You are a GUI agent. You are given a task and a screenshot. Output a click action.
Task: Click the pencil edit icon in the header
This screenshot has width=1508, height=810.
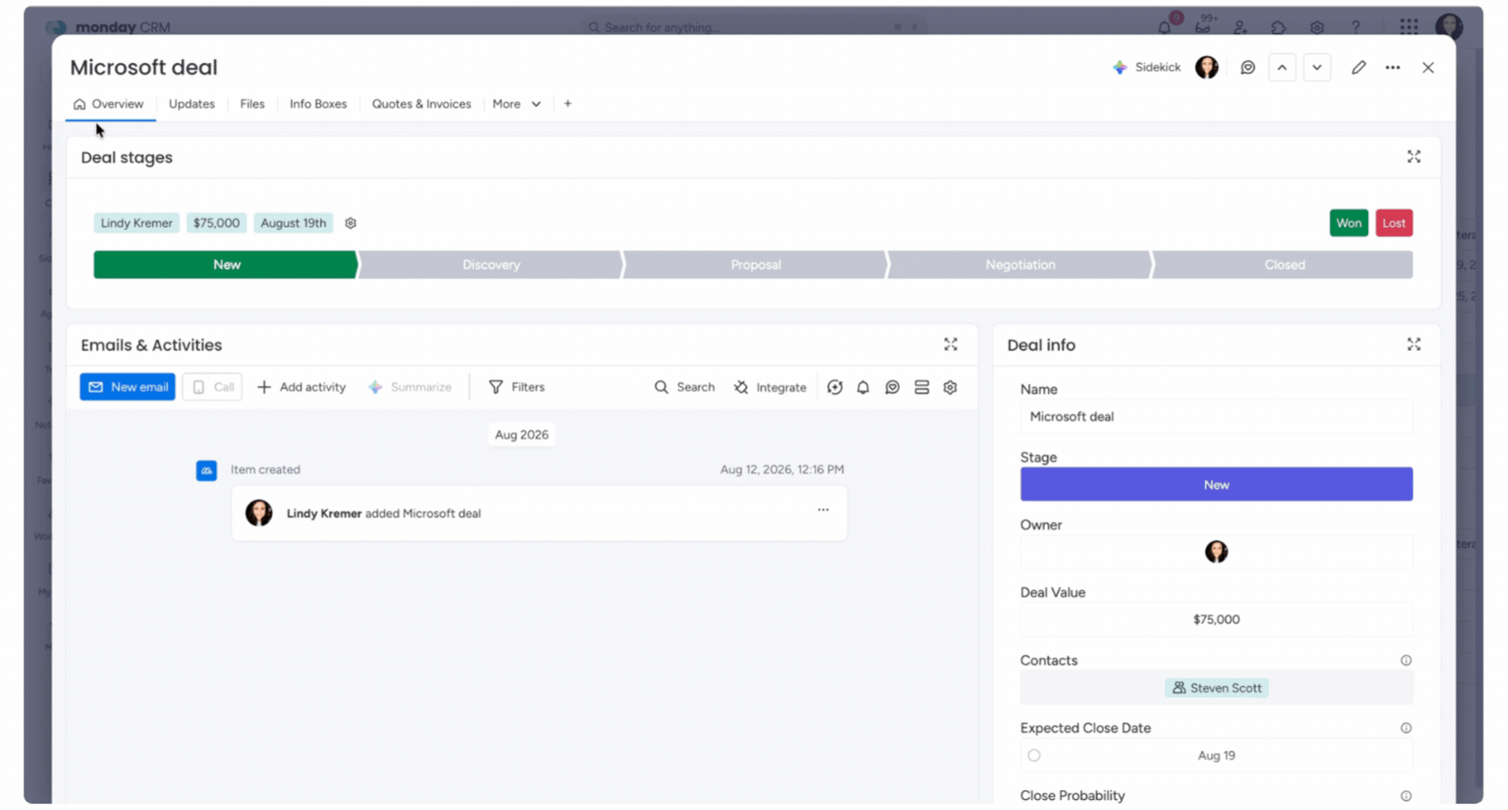tap(1358, 67)
